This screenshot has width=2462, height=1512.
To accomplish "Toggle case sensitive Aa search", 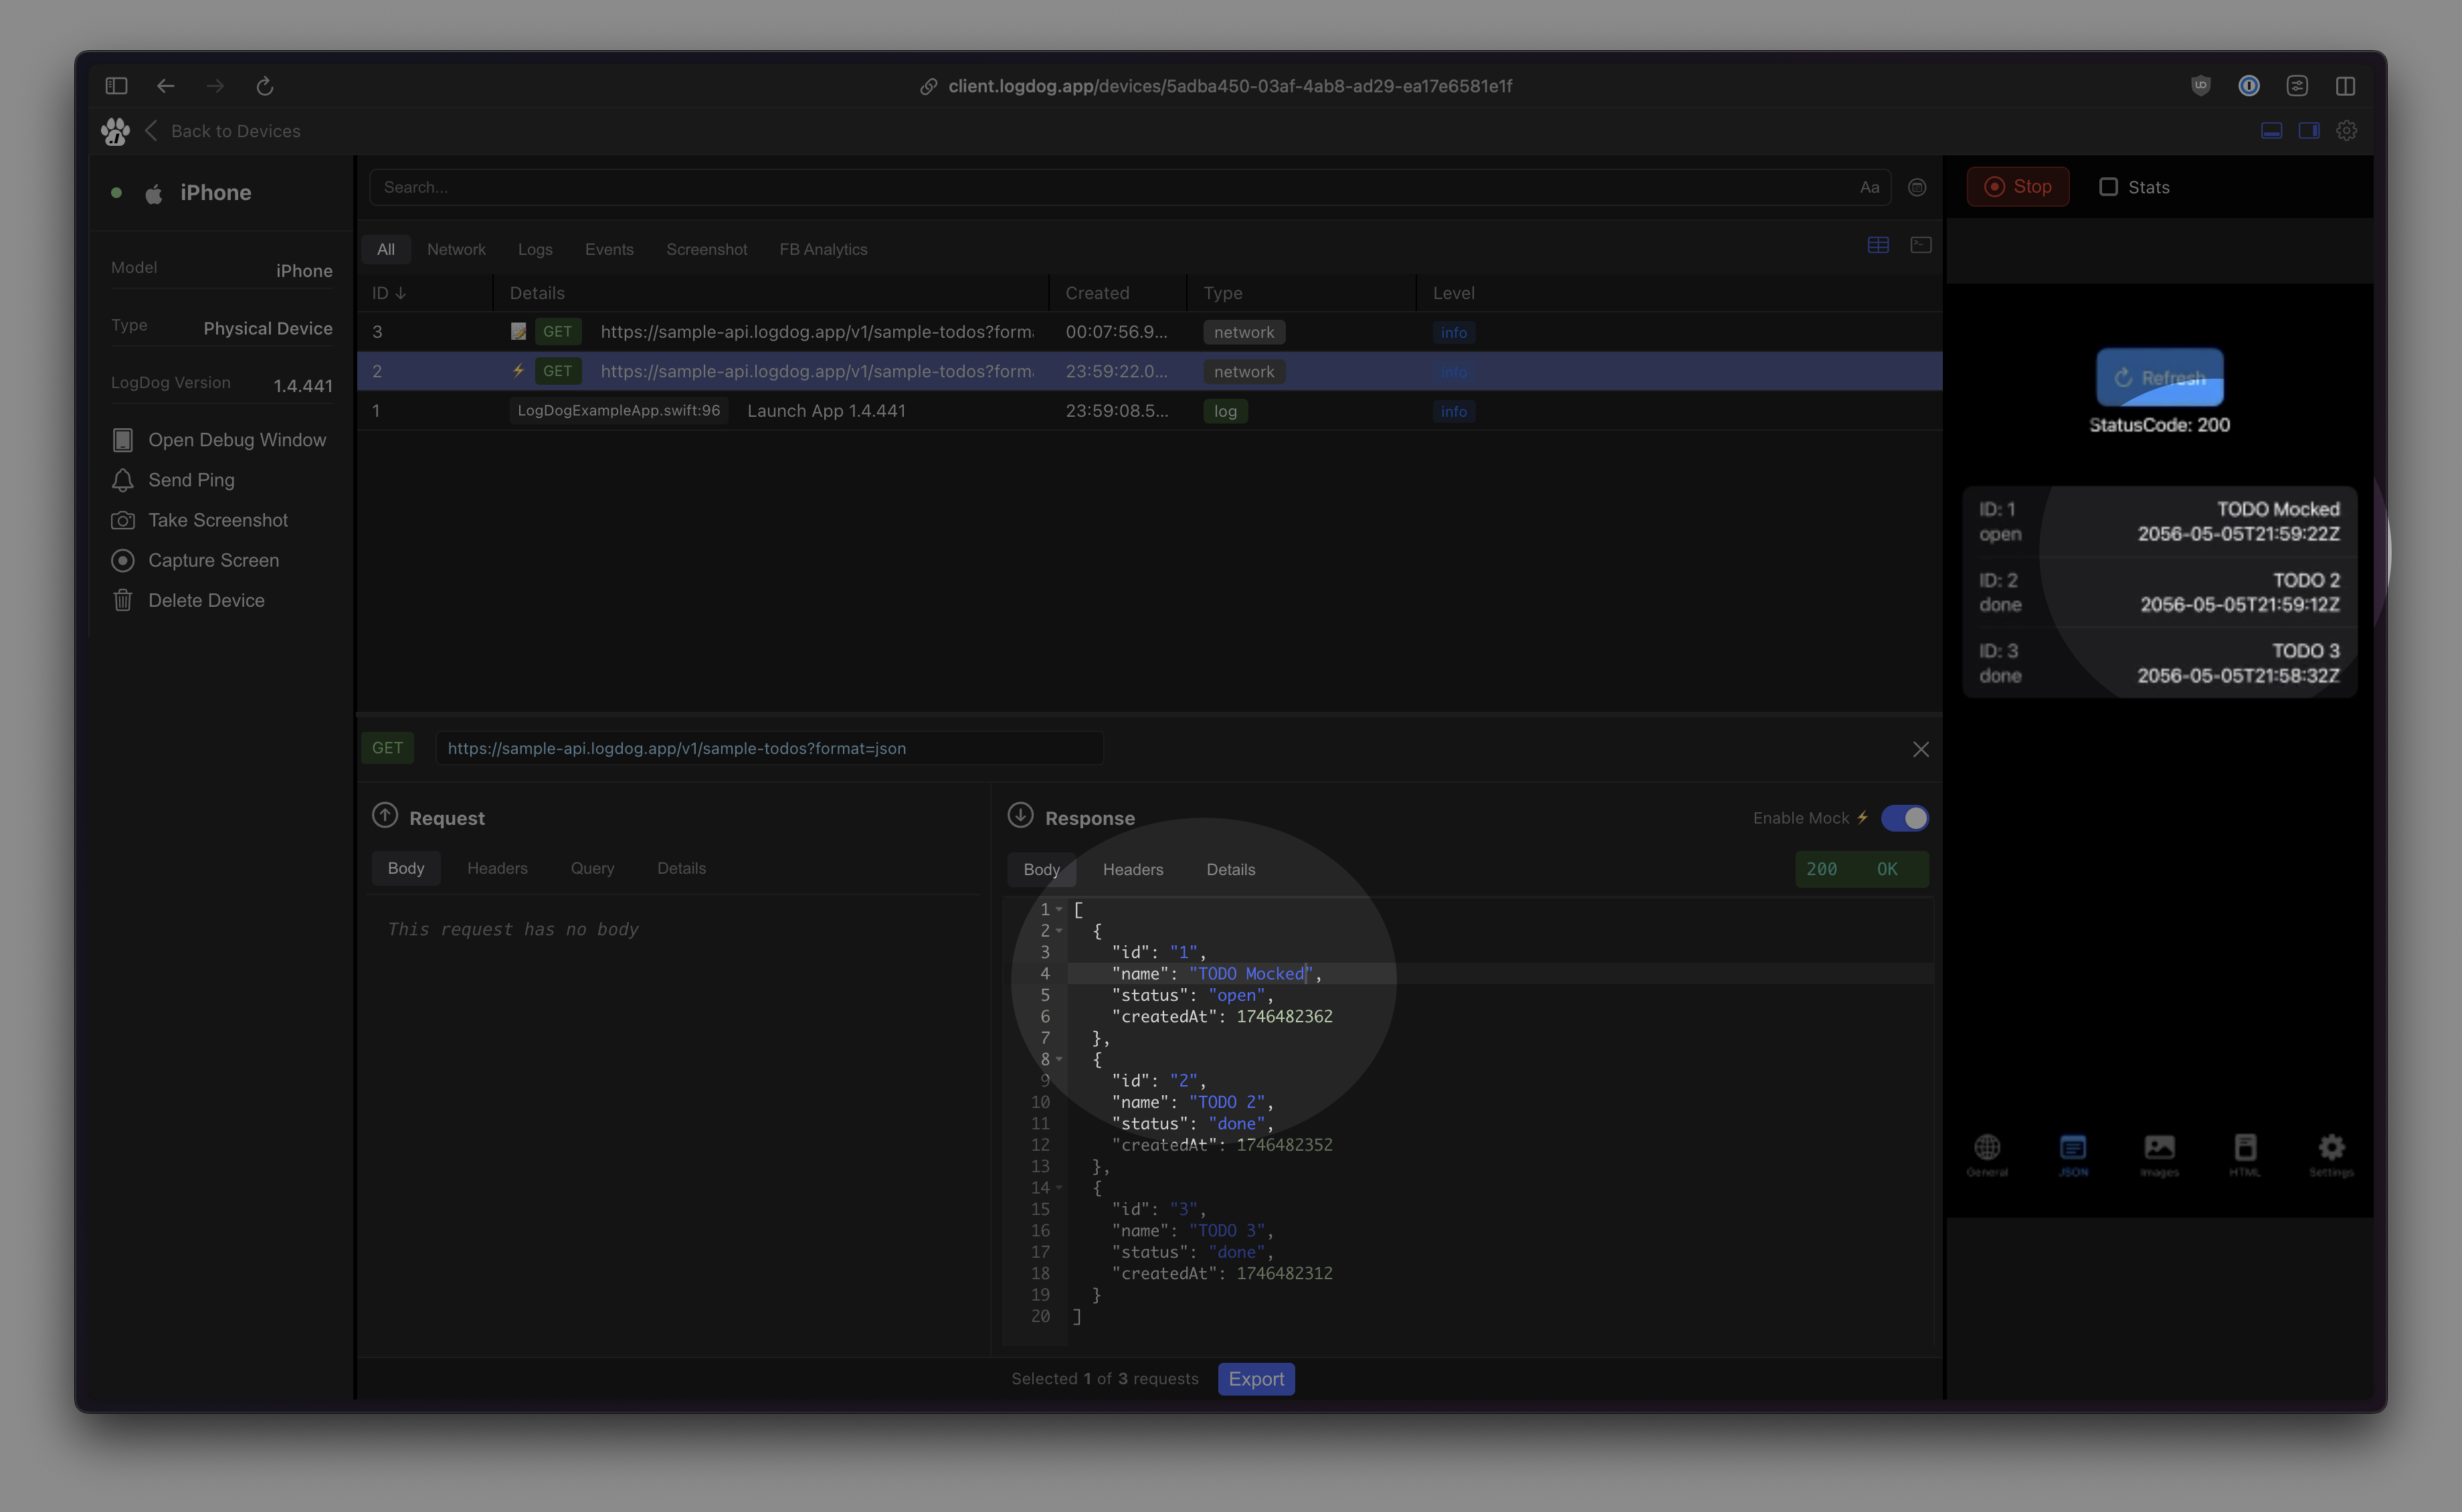I will pos(1869,187).
